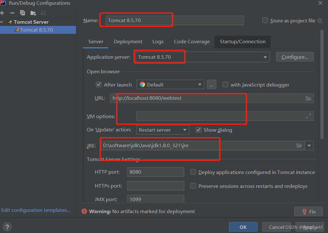Viewport: 328px width, 233px height.
Task: Open the Code Coverage tab
Action: tap(192, 42)
